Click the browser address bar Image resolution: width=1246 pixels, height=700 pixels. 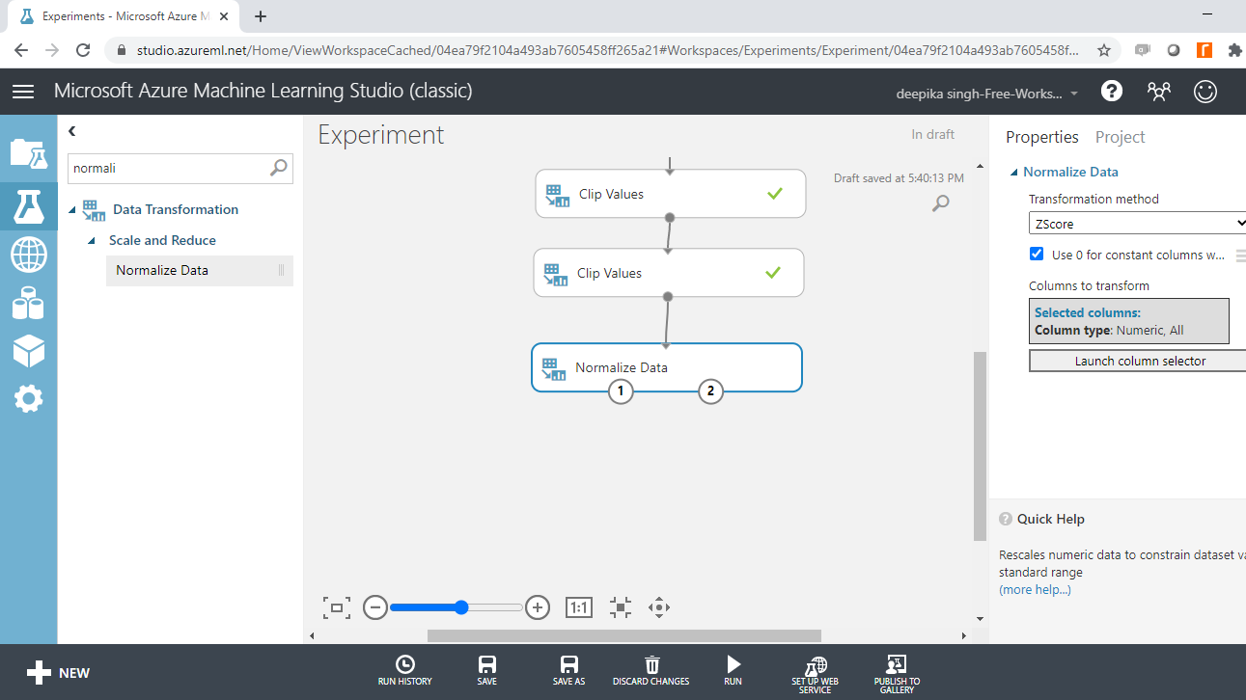[x=608, y=50]
